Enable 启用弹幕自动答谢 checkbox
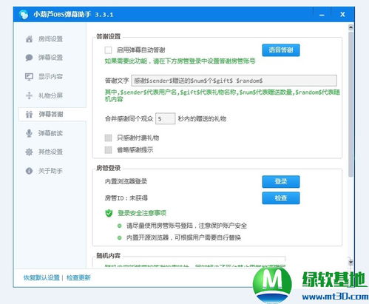 [108, 50]
